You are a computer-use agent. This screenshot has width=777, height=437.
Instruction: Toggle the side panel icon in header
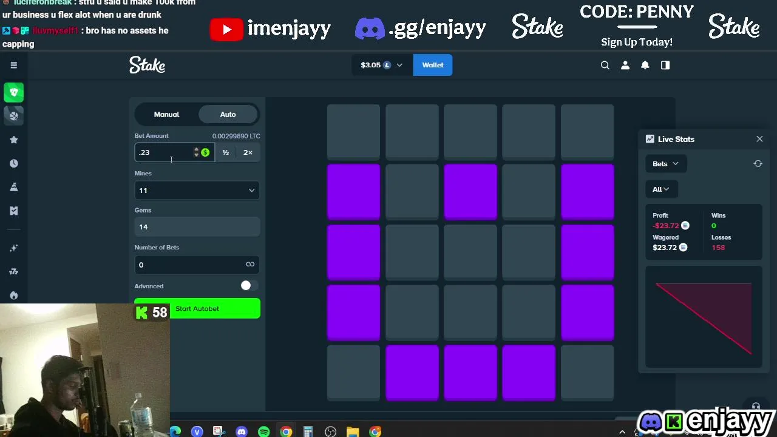click(x=665, y=65)
